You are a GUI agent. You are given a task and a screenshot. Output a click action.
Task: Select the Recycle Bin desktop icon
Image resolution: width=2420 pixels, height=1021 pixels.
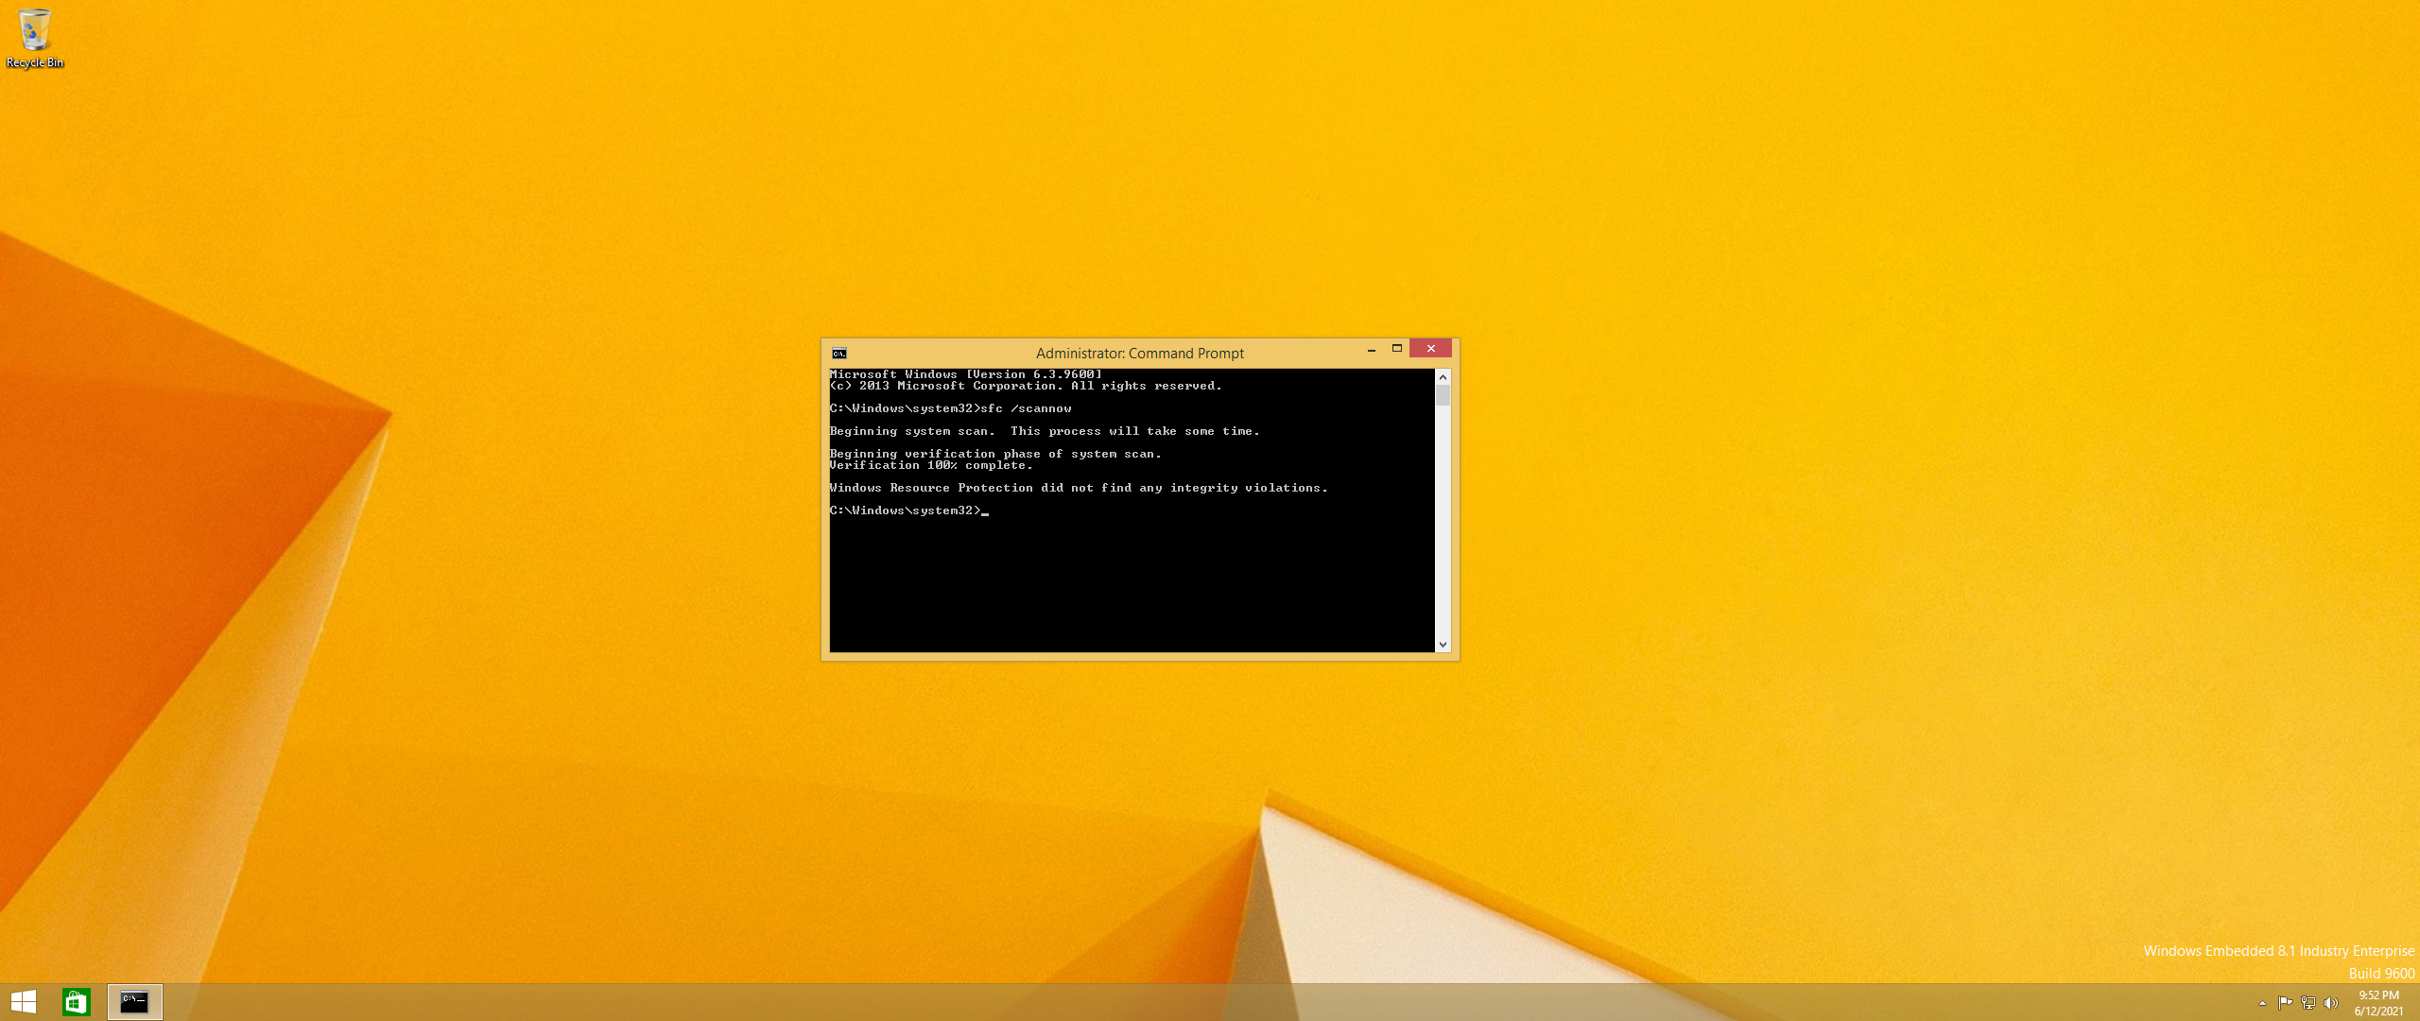[x=35, y=39]
